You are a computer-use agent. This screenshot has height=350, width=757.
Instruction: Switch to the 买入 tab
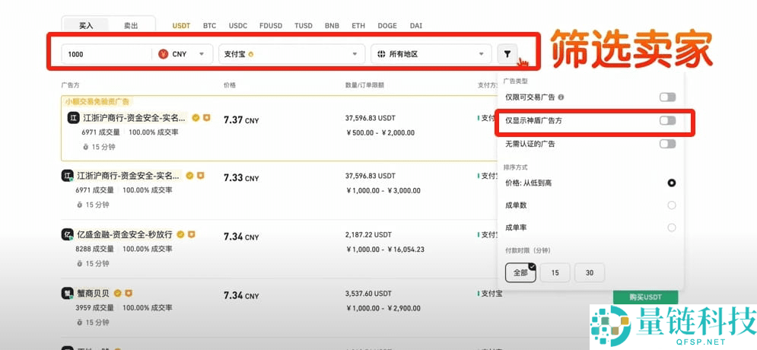pos(86,26)
